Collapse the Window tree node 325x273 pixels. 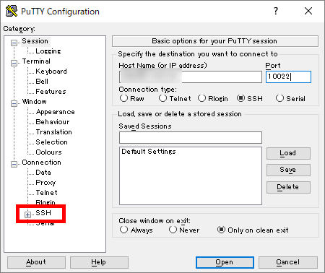[x=14, y=103]
